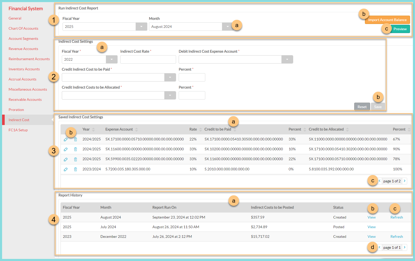415x261 pixels.
Task: Click edit pencil for first 2024/2025 row
Action: [x=66, y=139]
